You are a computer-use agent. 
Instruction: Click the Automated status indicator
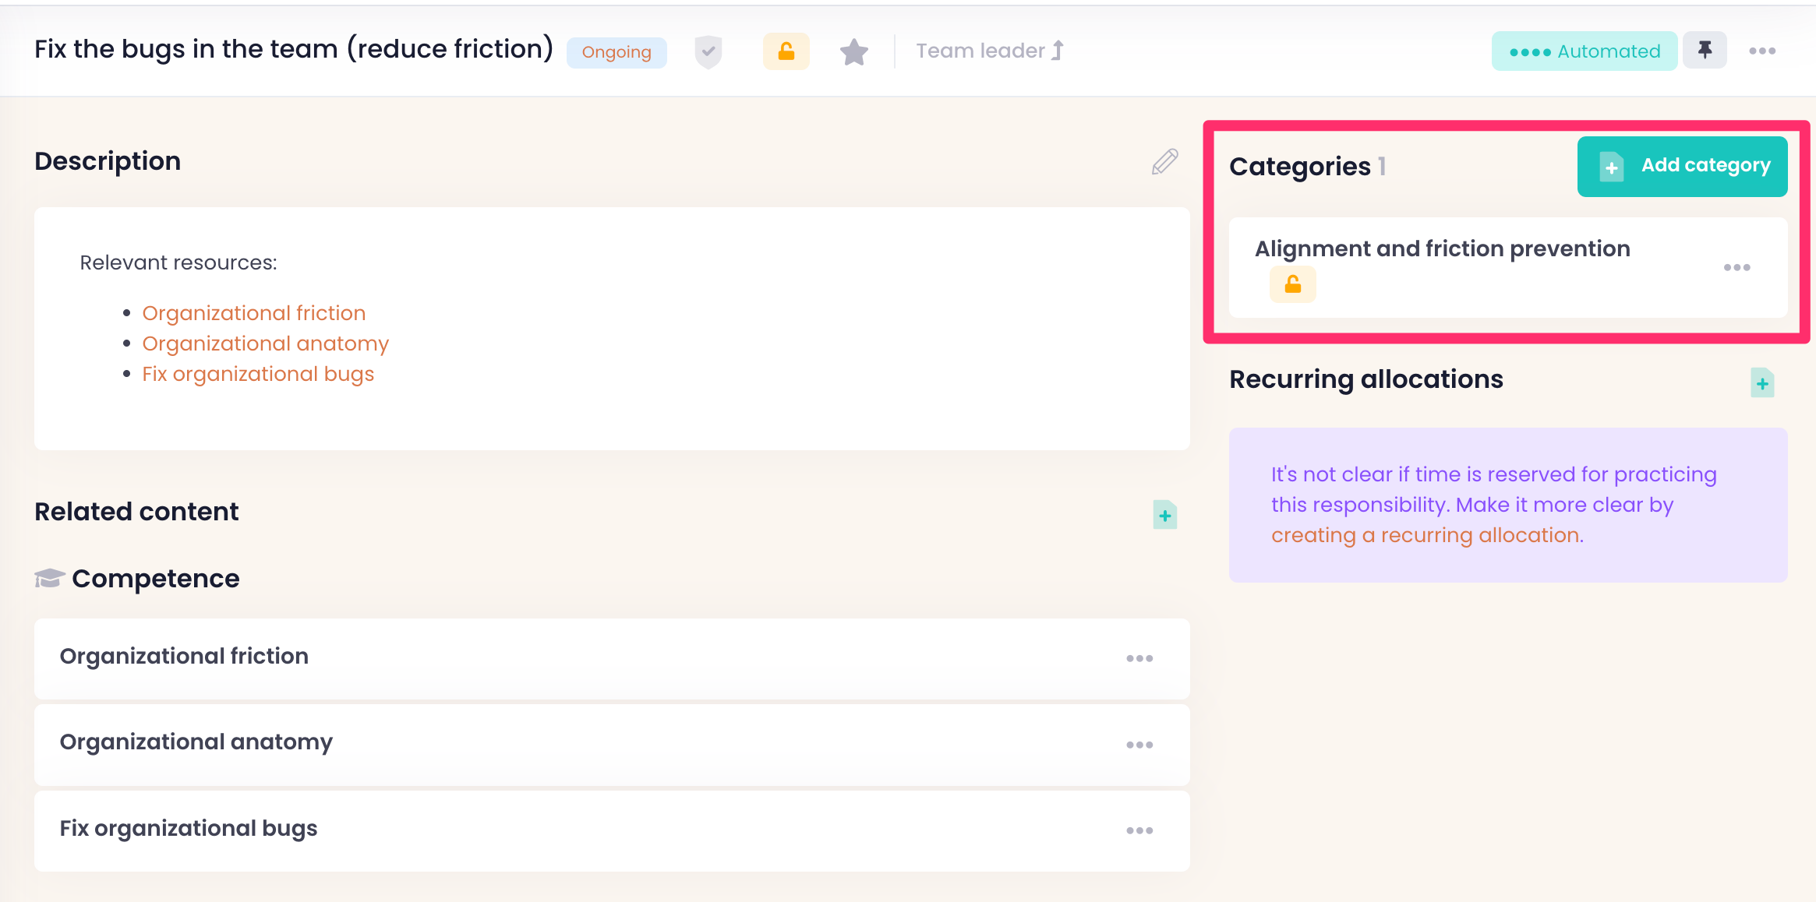(x=1584, y=51)
